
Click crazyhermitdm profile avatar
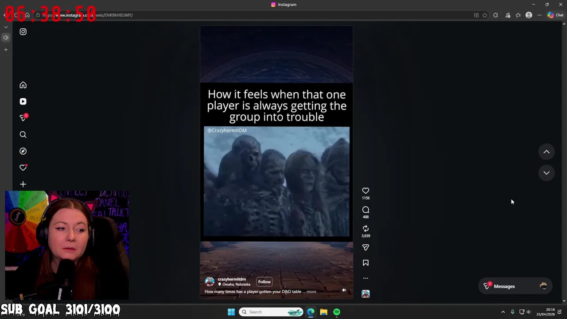pyautogui.click(x=210, y=282)
